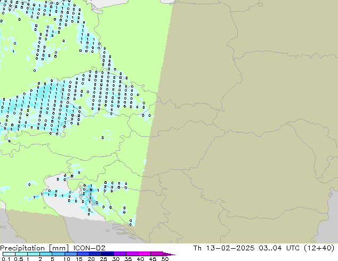Image resolution: width=338 pixels, height=261 pixels.
Task: Click the 'Th 13-02-2025 03..04 UTC (12+40)' timestamp
Action: click(x=264, y=248)
